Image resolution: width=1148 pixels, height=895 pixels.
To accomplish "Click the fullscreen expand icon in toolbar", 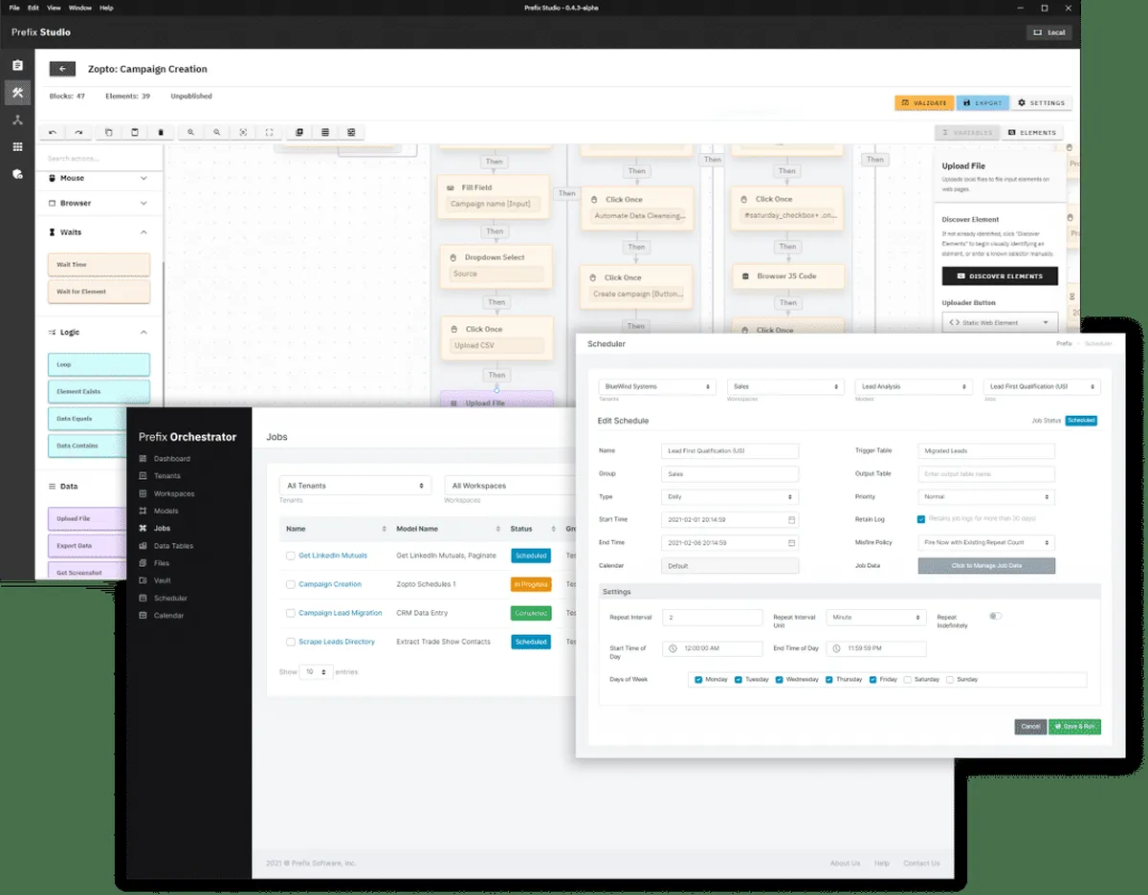I will (x=270, y=132).
